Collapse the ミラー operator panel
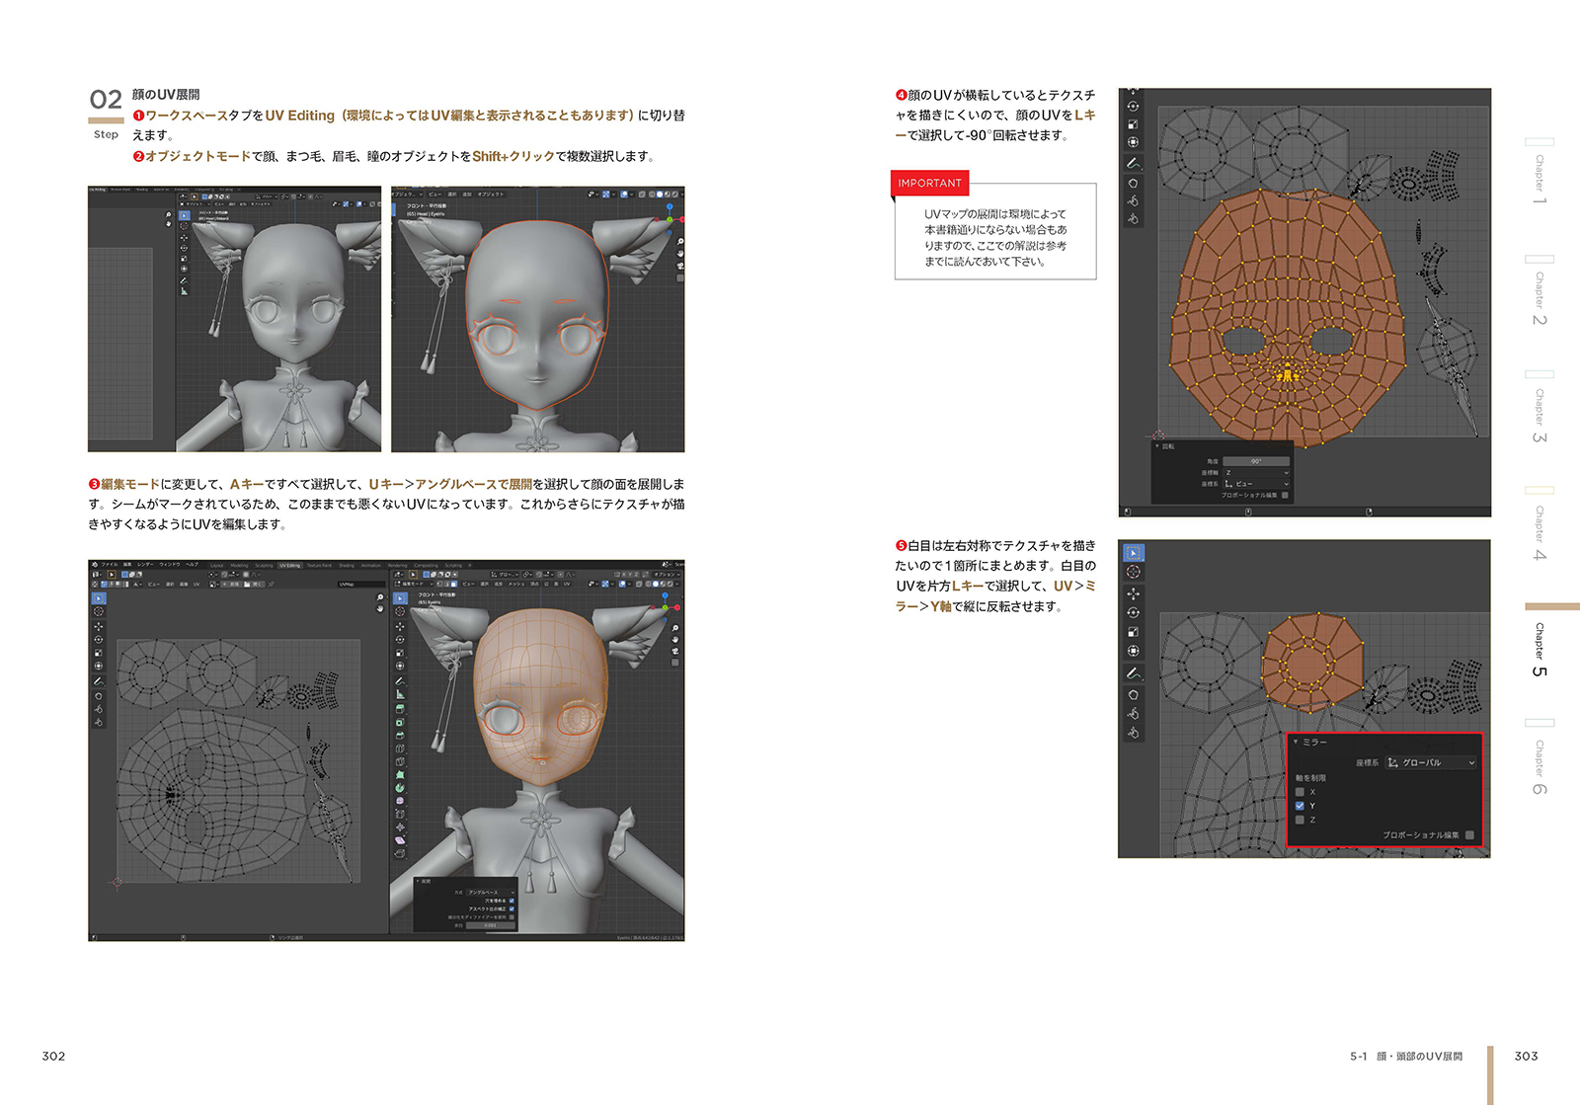The width and height of the screenshot is (1580, 1105). click(1296, 742)
